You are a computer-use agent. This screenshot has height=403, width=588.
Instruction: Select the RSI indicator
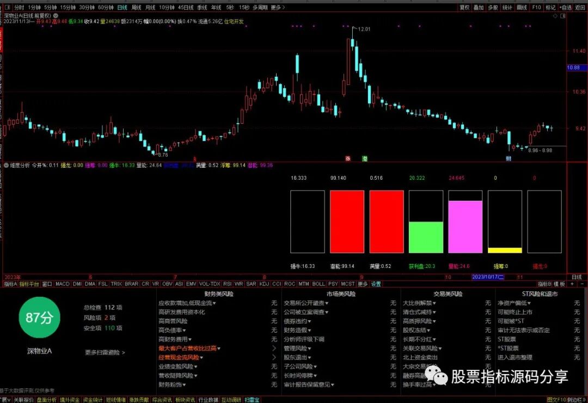pyautogui.click(x=227, y=284)
